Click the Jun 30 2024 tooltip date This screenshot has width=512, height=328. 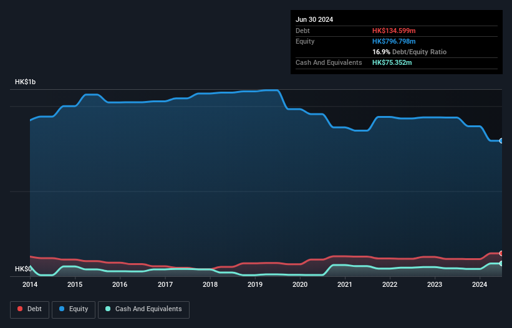(314, 19)
